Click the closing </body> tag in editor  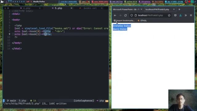(17, 43)
